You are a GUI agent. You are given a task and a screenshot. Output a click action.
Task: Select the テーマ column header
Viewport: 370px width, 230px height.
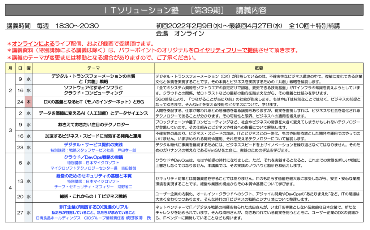(94, 68)
